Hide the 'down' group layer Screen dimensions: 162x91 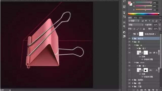click(x=129, y=62)
